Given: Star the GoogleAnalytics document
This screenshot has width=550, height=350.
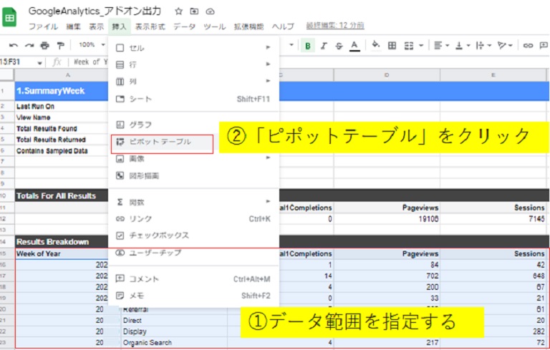Looking at the screenshot, I should pyautogui.click(x=178, y=11).
